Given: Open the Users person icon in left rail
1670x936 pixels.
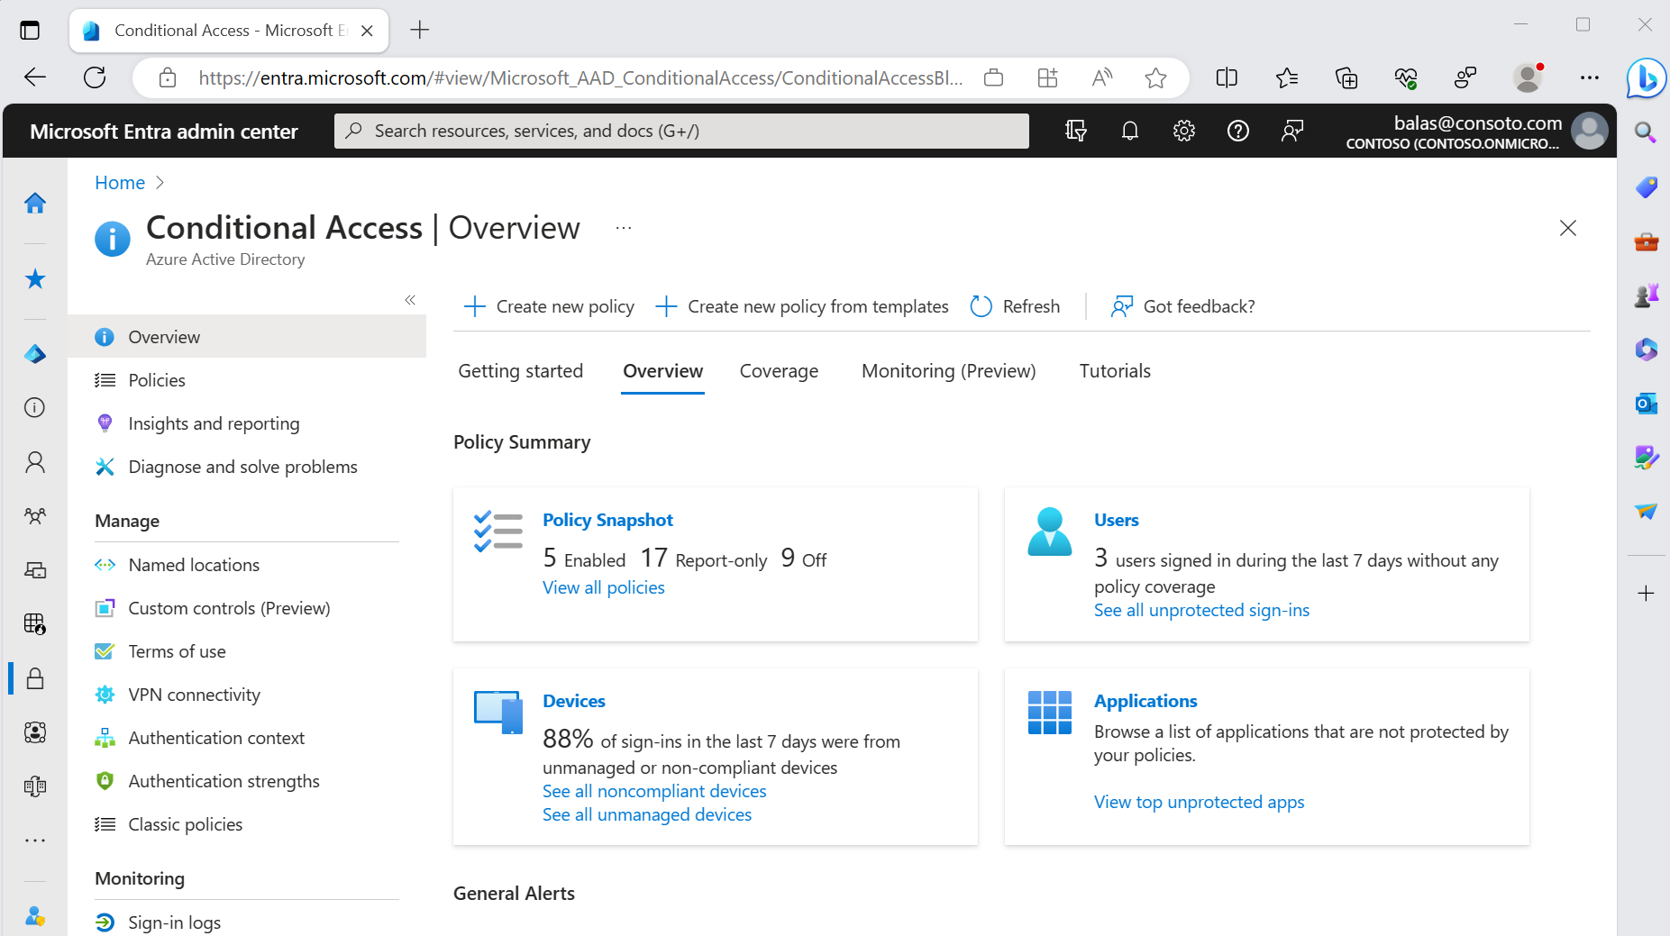Looking at the screenshot, I should [35, 462].
